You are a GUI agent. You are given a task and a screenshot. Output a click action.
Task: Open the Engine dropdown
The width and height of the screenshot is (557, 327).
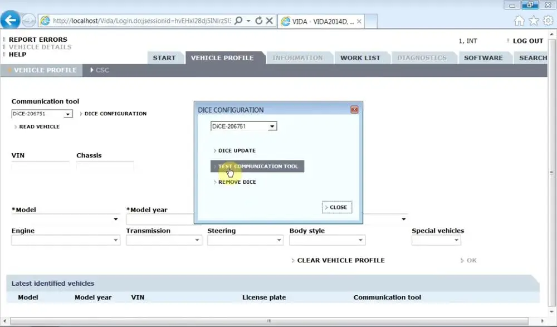tap(65, 240)
